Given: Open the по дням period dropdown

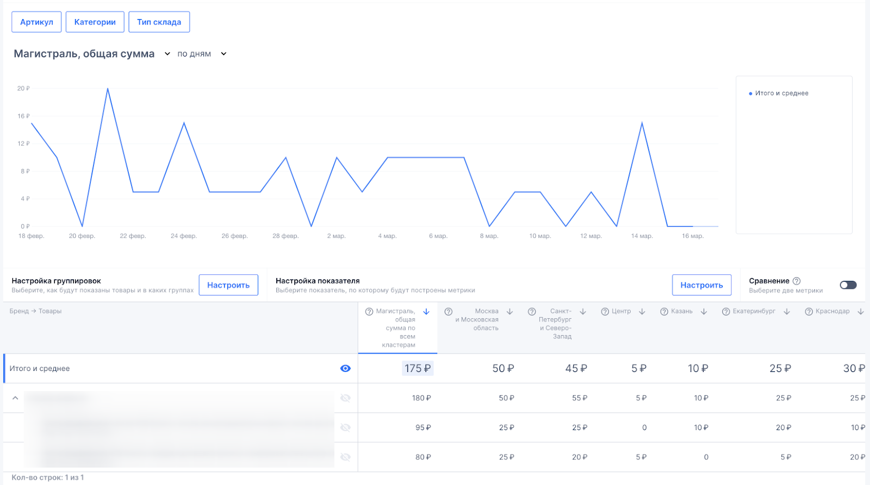Looking at the screenshot, I should click(223, 54).
